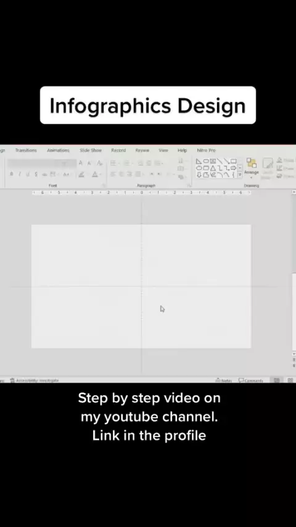296x527 pixels.
Task: Click Accessibility Investigate status indicator
Action: point(35,381)
